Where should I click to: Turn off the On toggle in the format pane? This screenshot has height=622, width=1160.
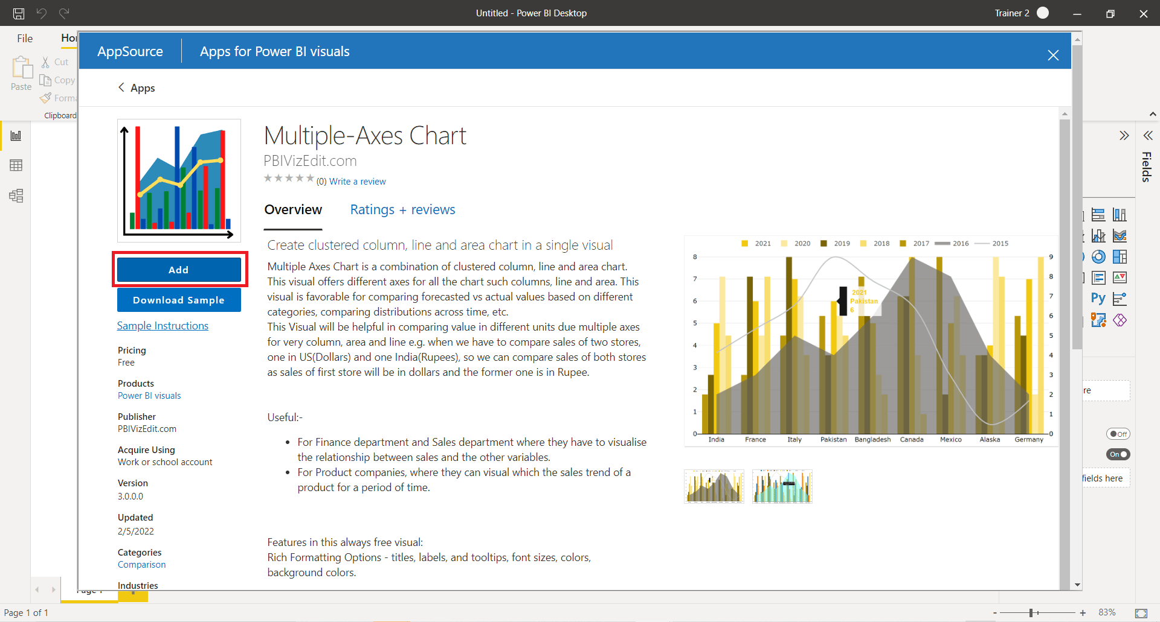[x=1118, y=454]
